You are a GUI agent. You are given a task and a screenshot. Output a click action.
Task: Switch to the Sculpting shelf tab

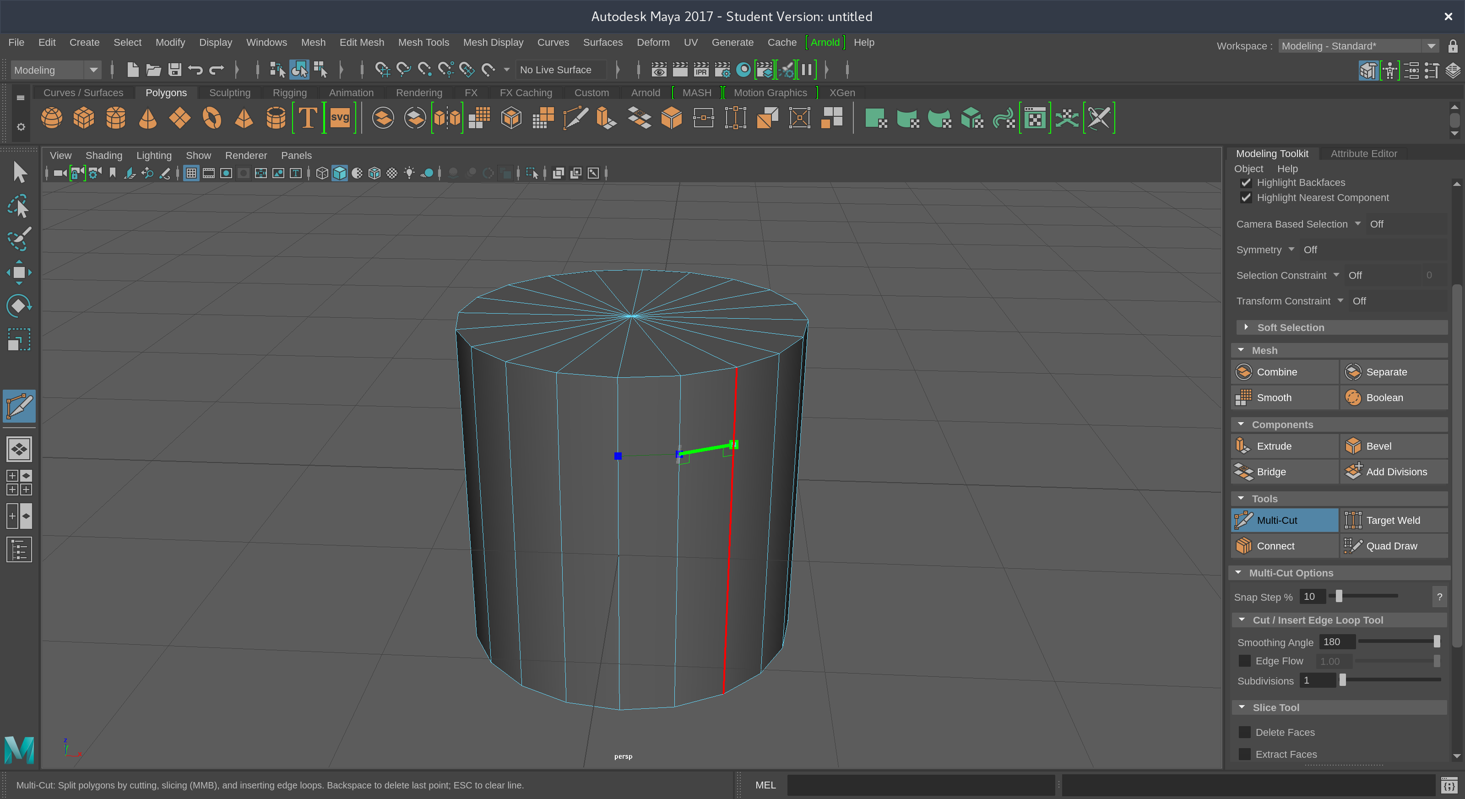click(x=230, y=92)
